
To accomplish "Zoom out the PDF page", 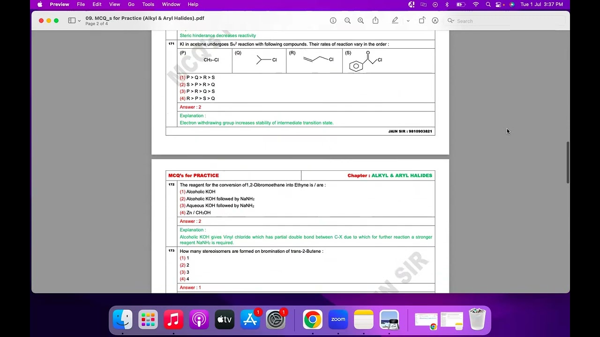I will pos(347,21).
